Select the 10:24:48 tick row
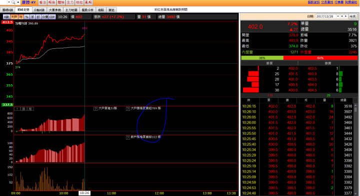The width and height of the screenshot is (360, 196). (x=297, y=193)
